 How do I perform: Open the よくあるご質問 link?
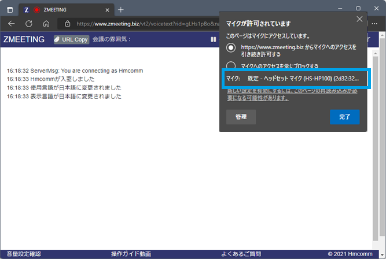(241, 254)
